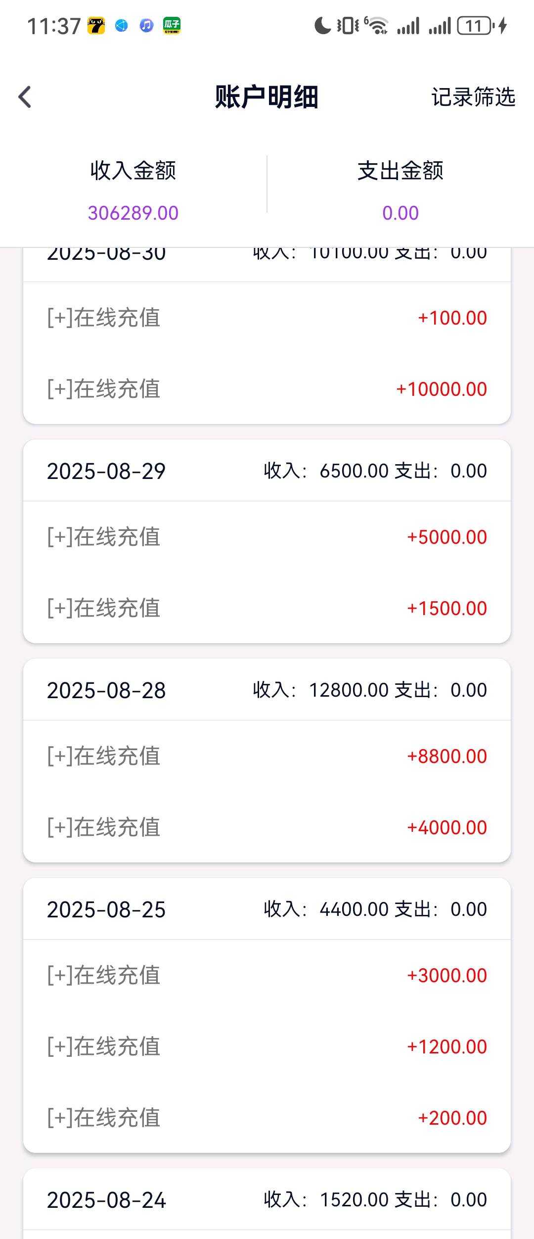Select the 2025-08-29 date header
534x1239 pixels.
106,471
